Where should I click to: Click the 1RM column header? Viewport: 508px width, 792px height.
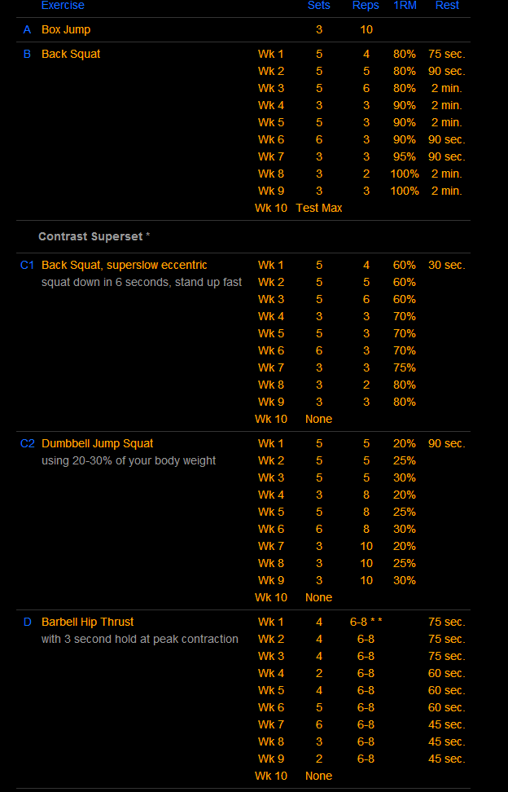pos(405,6)
